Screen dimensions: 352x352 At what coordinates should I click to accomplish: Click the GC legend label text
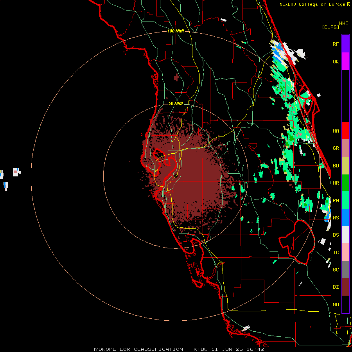(336, 270)
